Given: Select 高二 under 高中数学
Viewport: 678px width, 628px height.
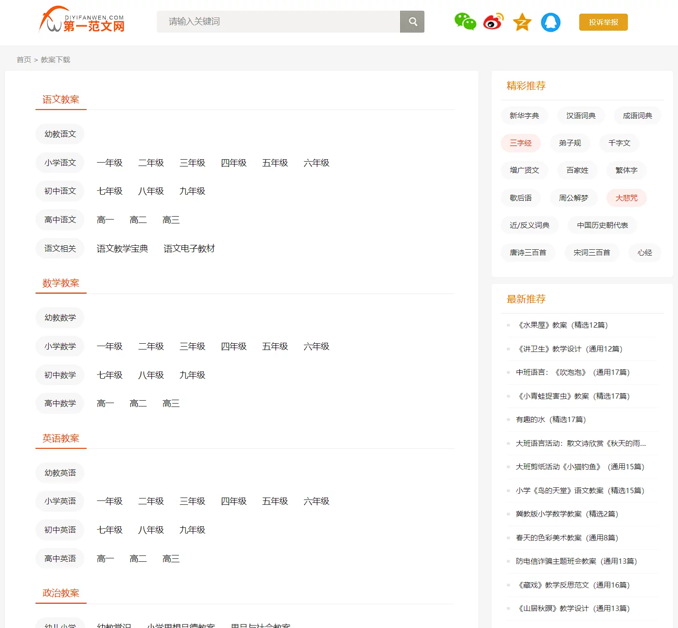Looking at the screenshot, I should click(138, 404).
